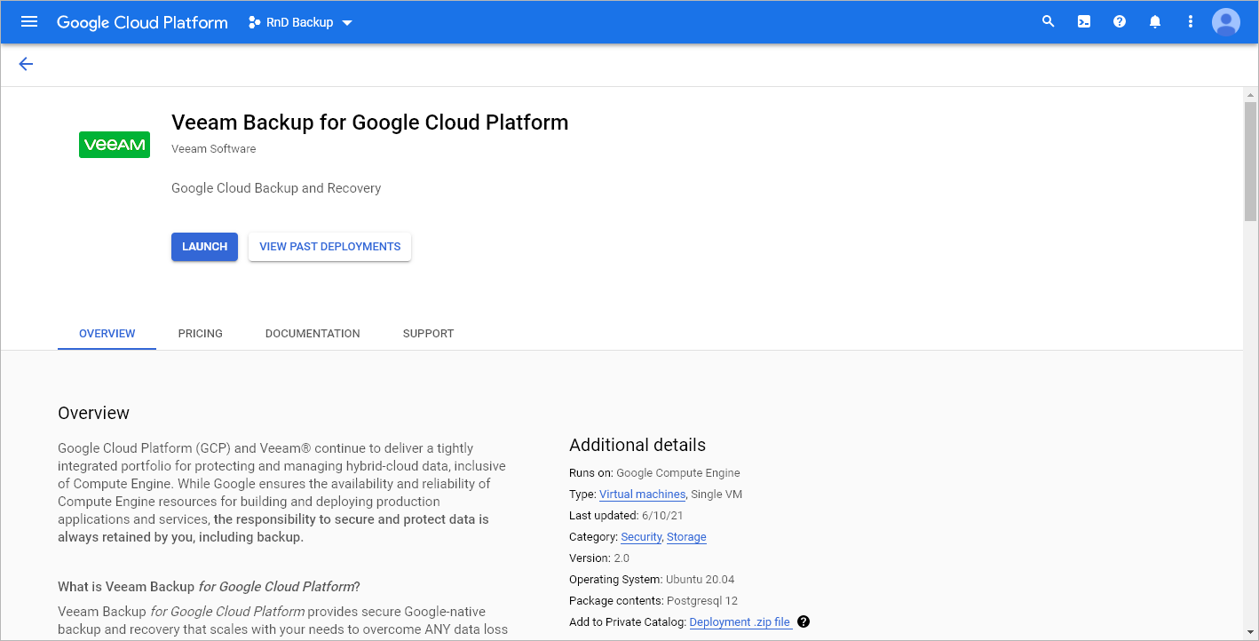Download the Deployment .zip file link
This screenshot has width=1259, height=641.
pos(740,622)
